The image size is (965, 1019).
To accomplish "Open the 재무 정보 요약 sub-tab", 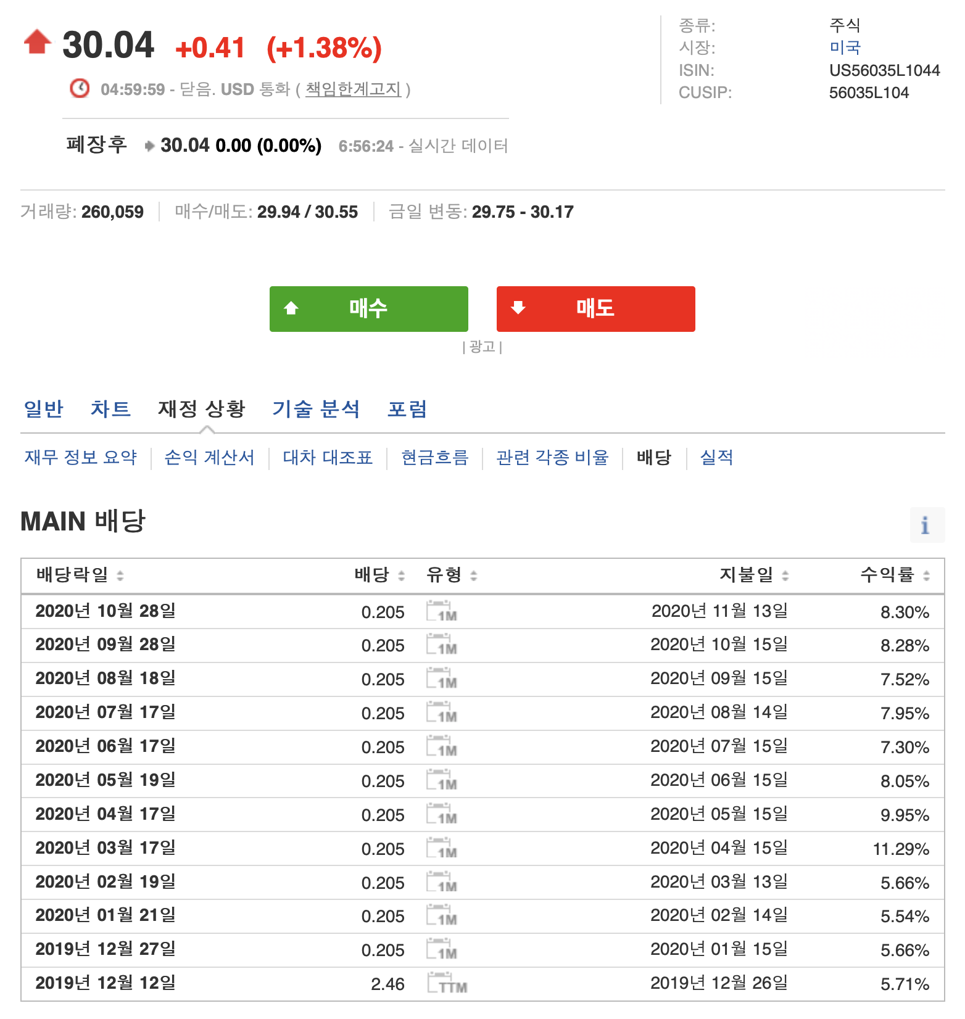I will click(x=81, y=457).
